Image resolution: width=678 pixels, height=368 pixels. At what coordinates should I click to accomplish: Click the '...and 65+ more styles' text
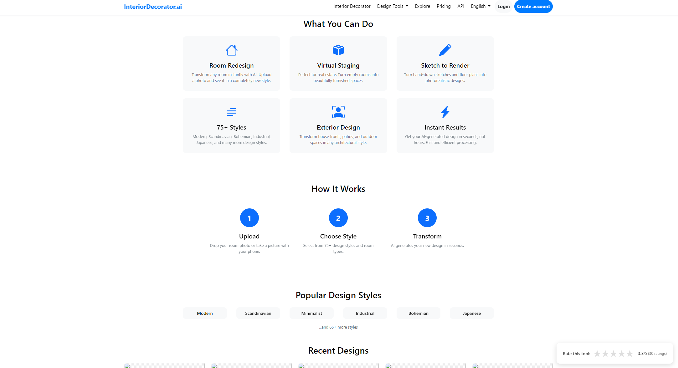338,327
